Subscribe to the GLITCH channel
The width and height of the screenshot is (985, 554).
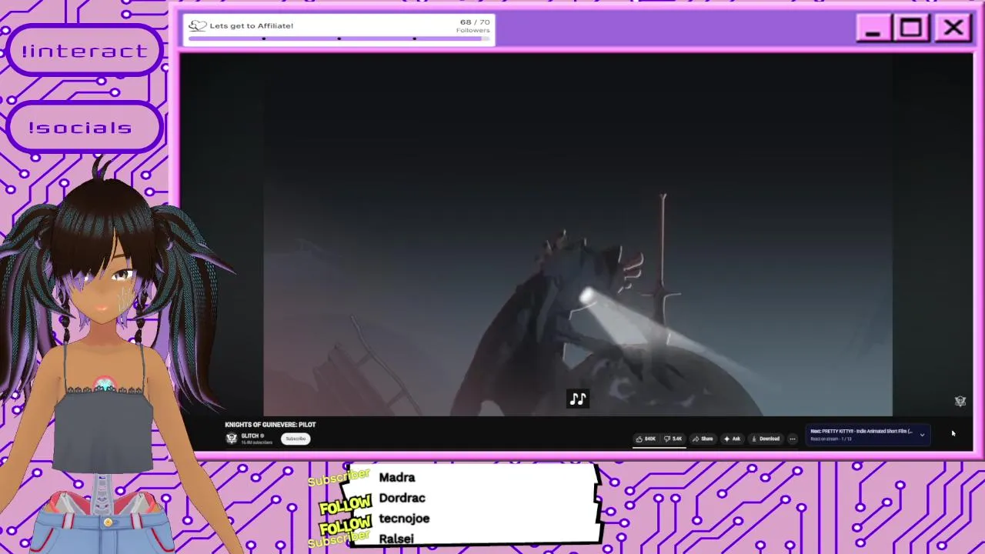(x=295, y=439)
